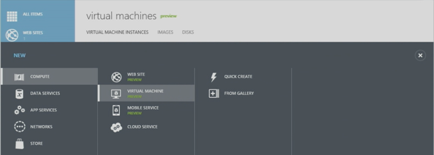Screen dimensions: 434x155
Task: Choose WEB SITE option label
Action: click(x=136, y=74)
